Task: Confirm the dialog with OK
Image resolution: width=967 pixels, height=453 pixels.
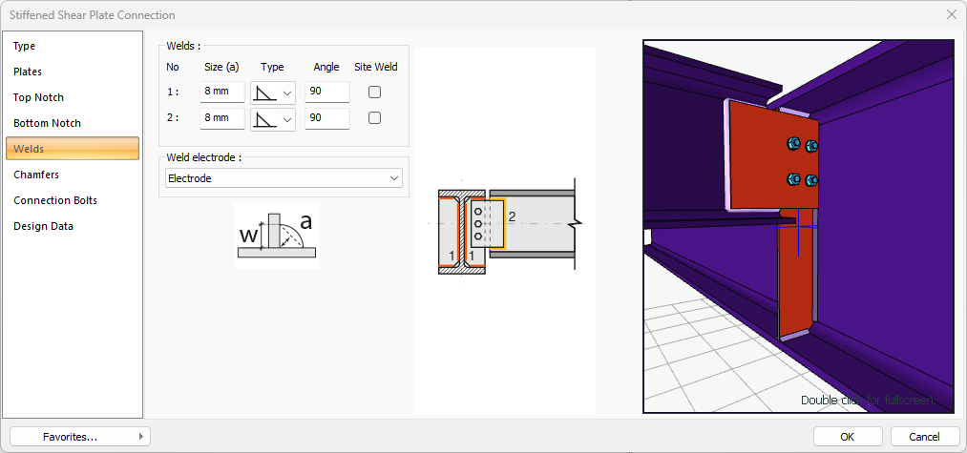Action: click(847, 437)
